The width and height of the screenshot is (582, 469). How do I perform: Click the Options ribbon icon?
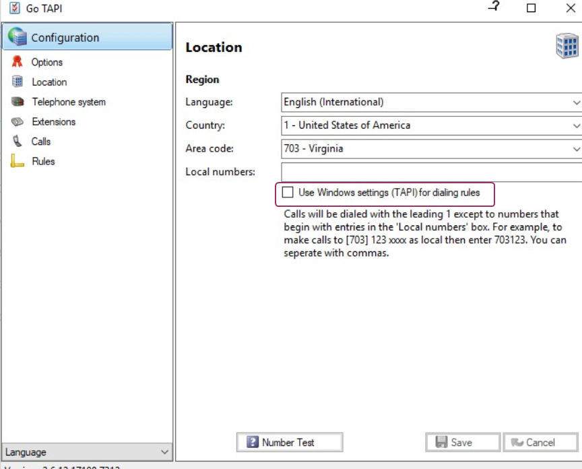17,61
